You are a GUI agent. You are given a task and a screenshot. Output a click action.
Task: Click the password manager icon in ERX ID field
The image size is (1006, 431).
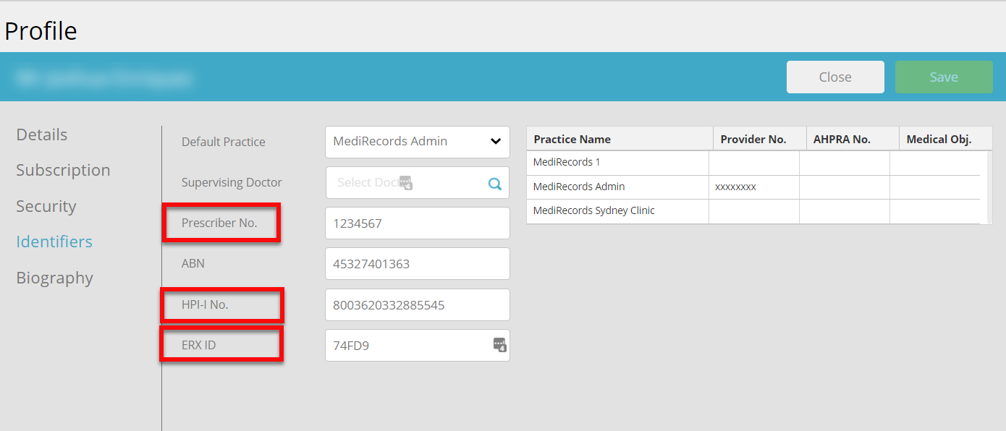click(499, 345)
